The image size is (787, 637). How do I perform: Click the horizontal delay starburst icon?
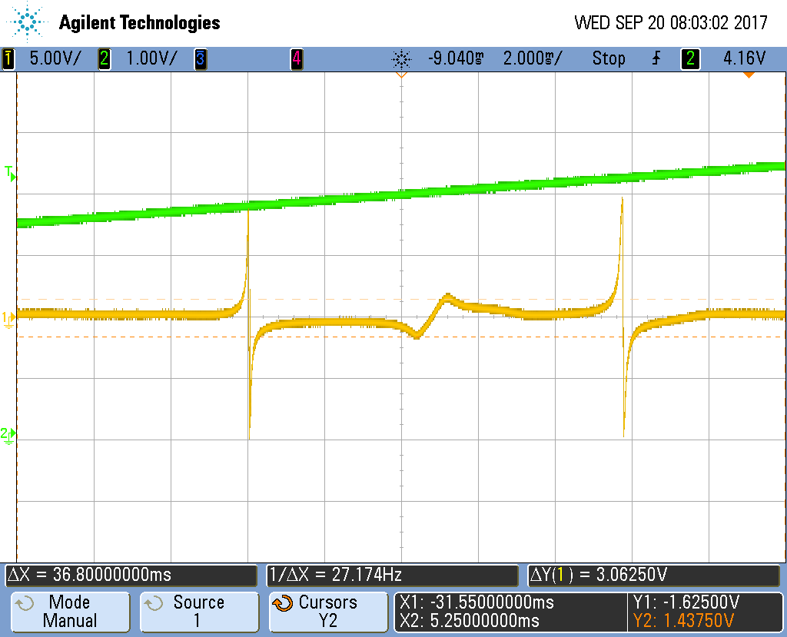(400, 58)
